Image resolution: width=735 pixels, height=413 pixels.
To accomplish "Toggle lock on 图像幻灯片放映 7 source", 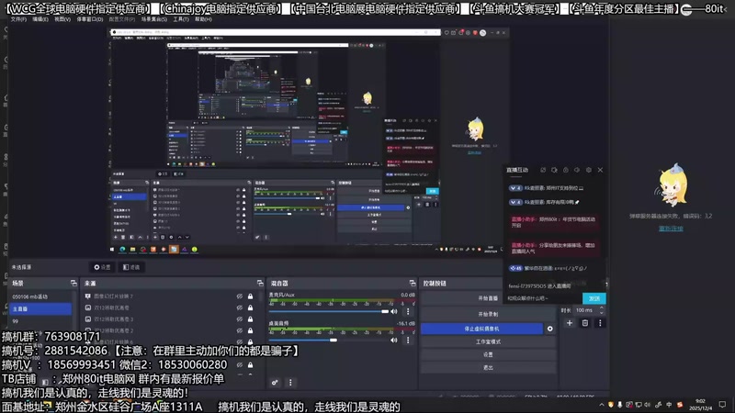I will [250, 296].
